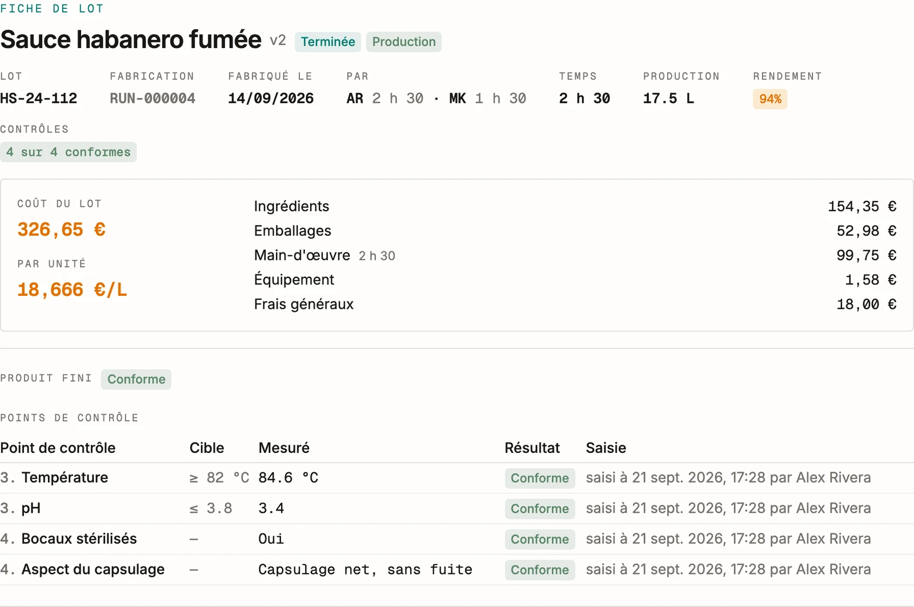Click the Saisie column header
This screenshot has height=607, width=914.
(x=606, y=448)
